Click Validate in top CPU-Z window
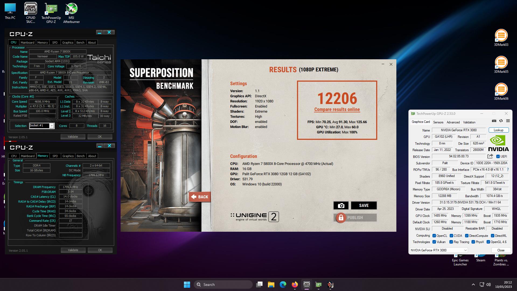Image resolution: width=517 pixels, height=291 pixels. tap(73, 137)
